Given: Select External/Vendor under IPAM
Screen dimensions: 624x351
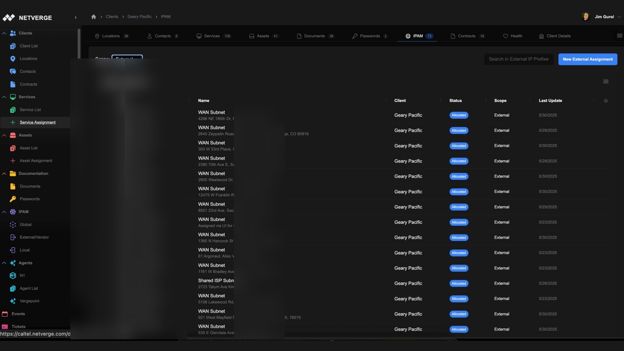Looking at the screenshot, I should (34, 237).
